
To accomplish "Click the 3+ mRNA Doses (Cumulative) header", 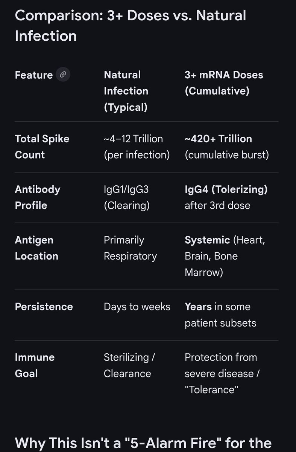I will click(x=224, y=83).
